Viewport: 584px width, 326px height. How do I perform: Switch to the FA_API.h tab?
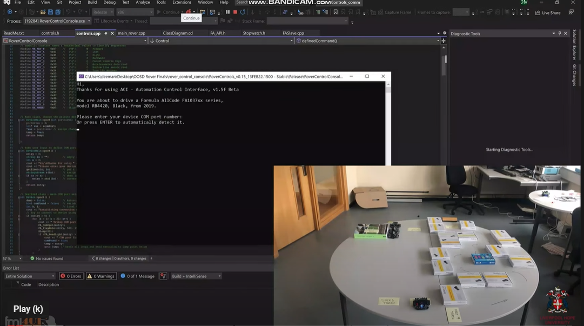click(x=218, y=33)
